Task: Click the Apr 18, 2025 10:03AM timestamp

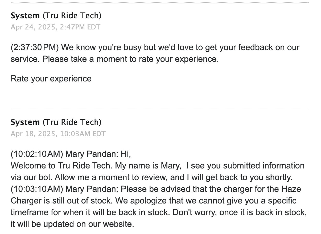Action: point(58,133)
